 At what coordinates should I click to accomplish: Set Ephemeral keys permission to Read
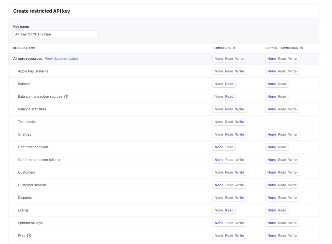(229, 223)
